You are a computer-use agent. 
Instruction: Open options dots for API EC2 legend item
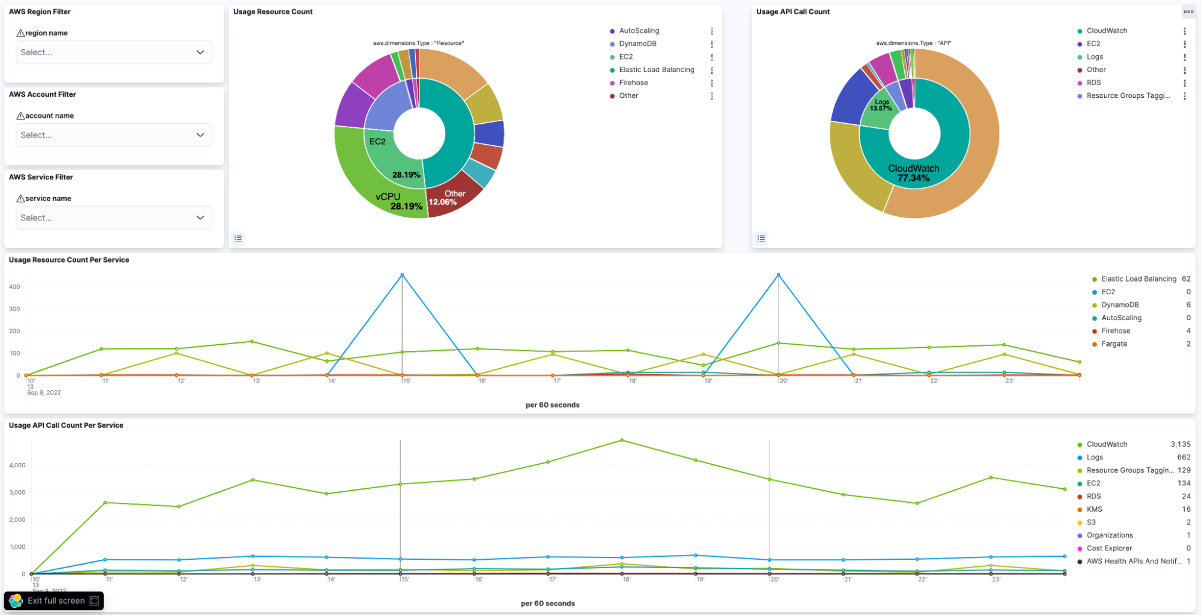pyautogui.click(x=1185, y=44)
